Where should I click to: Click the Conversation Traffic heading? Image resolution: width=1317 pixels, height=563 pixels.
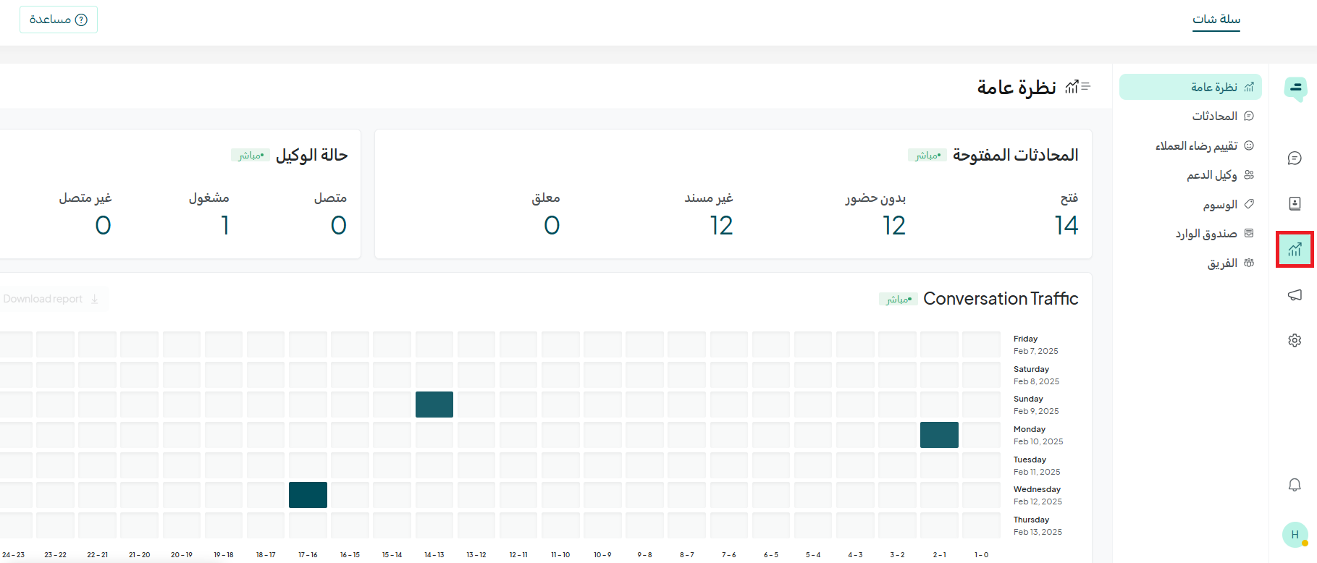(x=1001, y=299)
